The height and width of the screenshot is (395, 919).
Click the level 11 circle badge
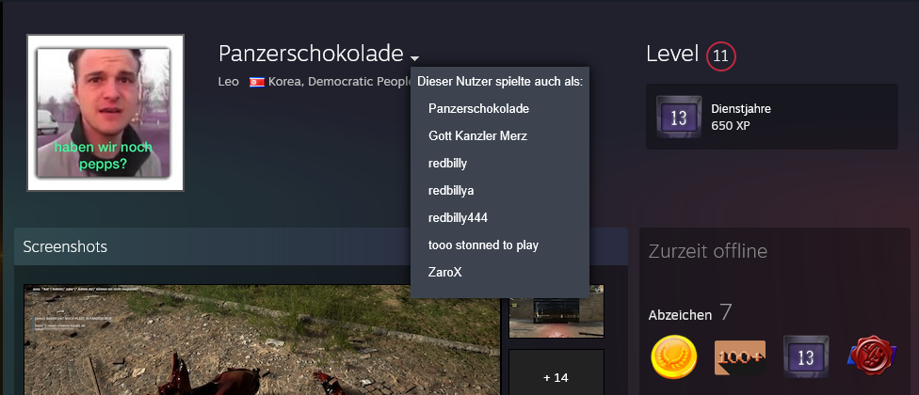click(x=721, y=56)
